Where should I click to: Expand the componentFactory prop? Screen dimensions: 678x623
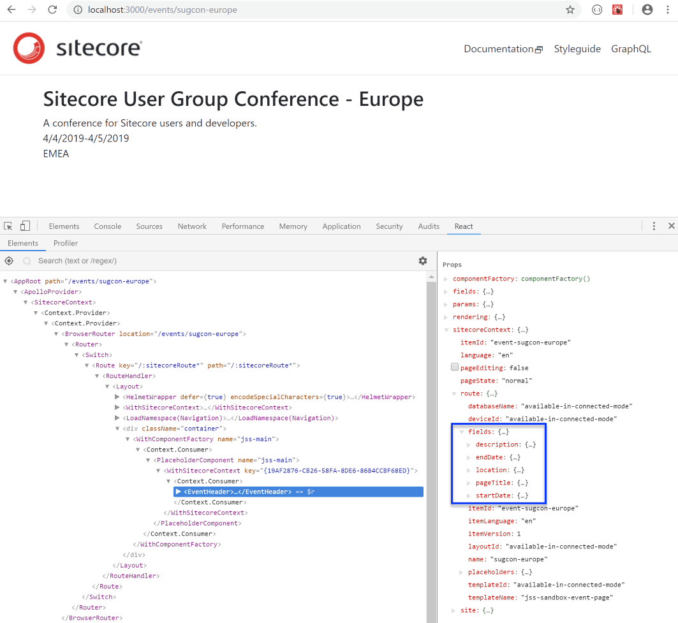pos(446,279)
